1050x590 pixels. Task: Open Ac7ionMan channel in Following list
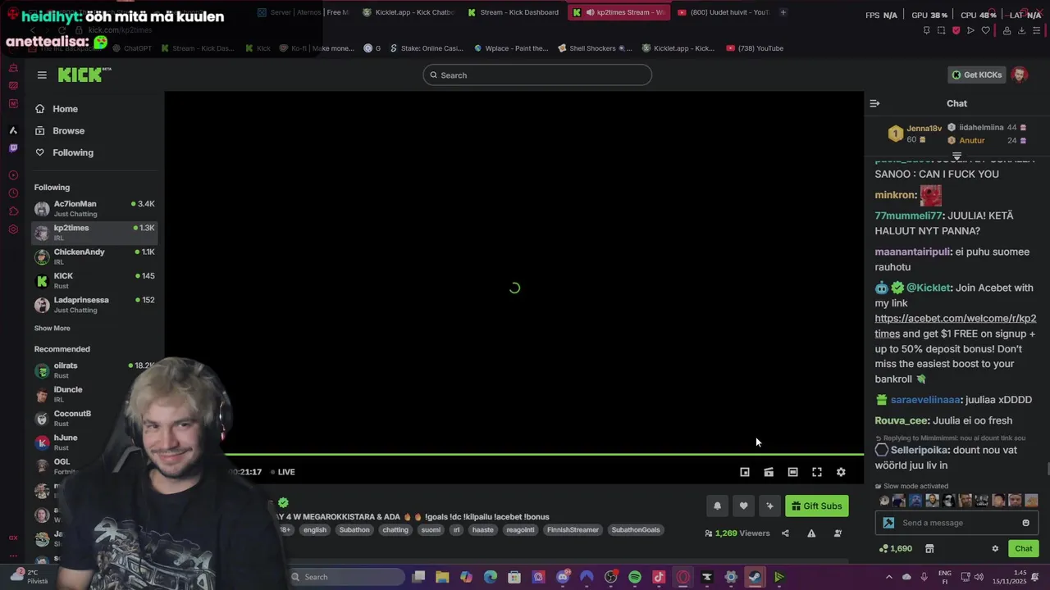pos(94,208)
